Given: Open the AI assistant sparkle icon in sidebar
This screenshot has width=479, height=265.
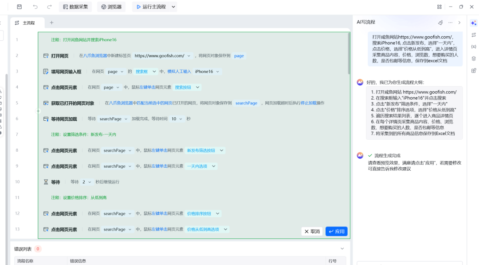Looking at the screenshot, I should click(473, 23).
